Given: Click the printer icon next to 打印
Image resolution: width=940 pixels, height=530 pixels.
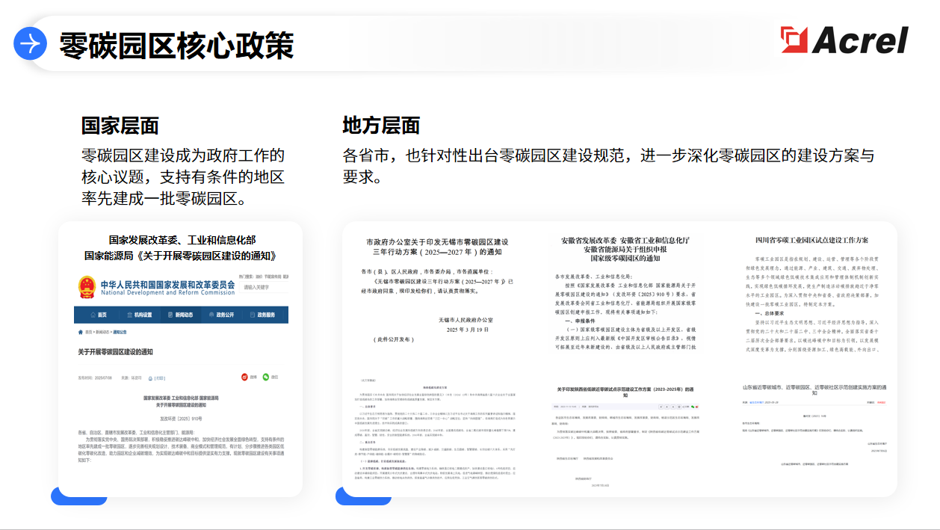Looking at the screenshot, I should 151,378.
